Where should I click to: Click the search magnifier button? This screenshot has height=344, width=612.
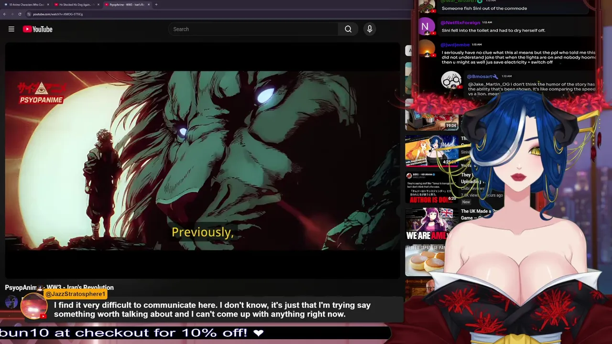(348, 29)
